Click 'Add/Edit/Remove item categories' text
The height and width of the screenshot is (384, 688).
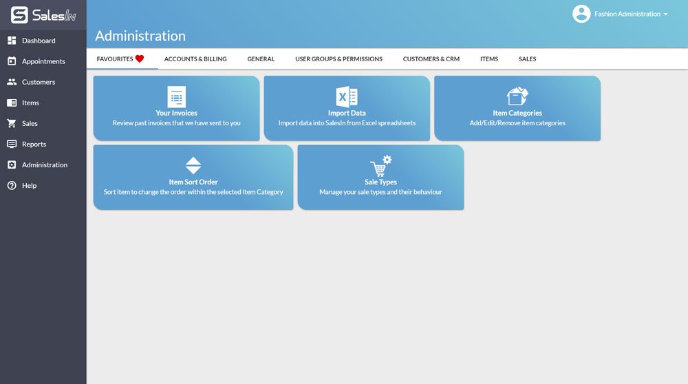(517, 123)
